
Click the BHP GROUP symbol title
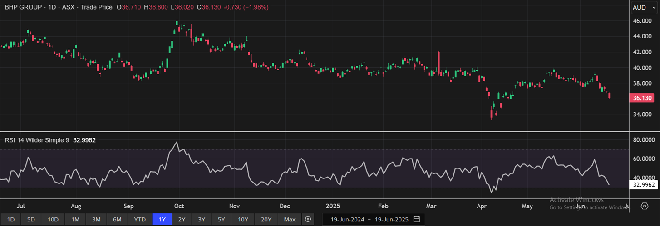coord(23,7)
